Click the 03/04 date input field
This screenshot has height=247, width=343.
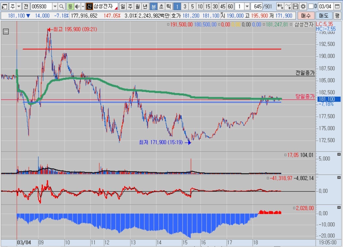325,6
